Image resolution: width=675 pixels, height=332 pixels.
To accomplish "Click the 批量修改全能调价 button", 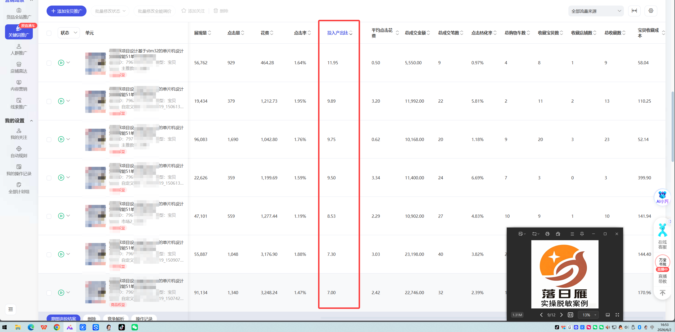I will pyautogui.click(x=155, y=11).
